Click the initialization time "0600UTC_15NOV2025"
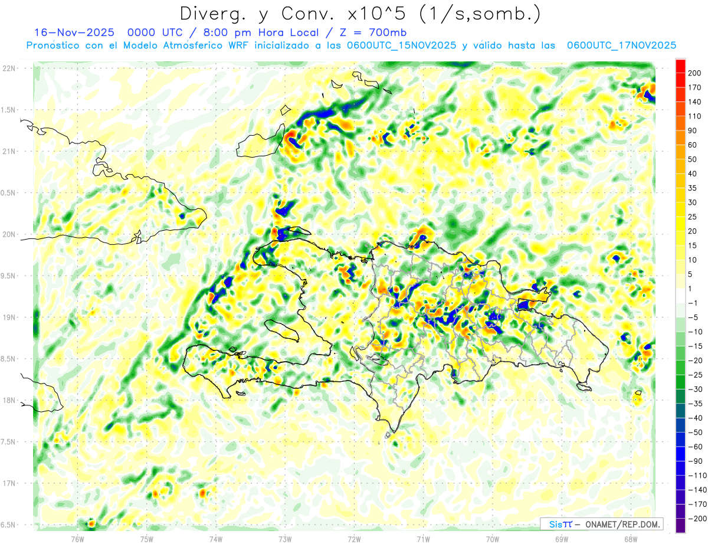The height and width of the screenshot is (547, 708). tap(402, 45)
